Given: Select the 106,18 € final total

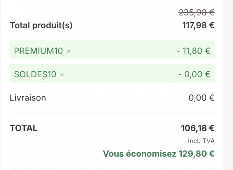Looking at the screenshot, I should [x=198, y=128].
